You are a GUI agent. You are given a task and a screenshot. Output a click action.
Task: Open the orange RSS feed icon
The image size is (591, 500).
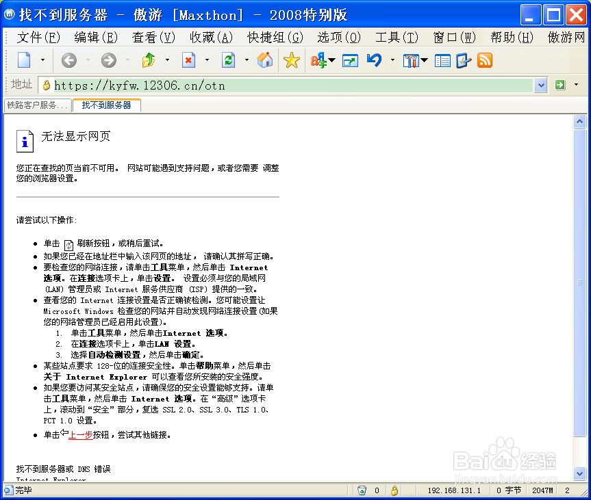tap(485, 61)
